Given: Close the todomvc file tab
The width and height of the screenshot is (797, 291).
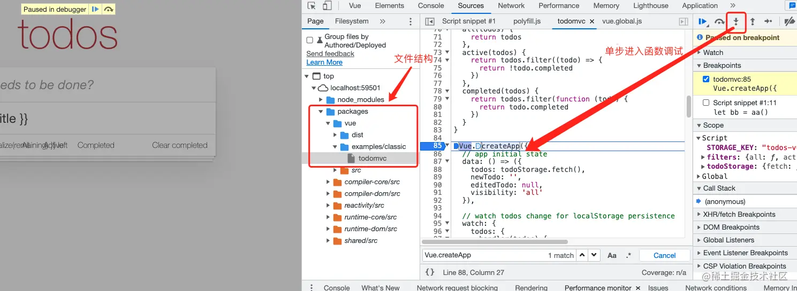Looking at the screenshot, I should coord(592,21).
